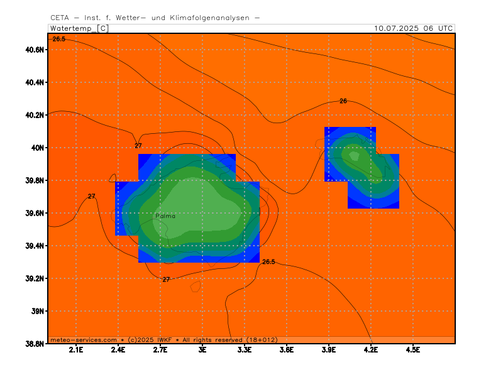Click the 4.5E longitude label
The width and height of the screenshot is (503, 377).
coord(413,350)
